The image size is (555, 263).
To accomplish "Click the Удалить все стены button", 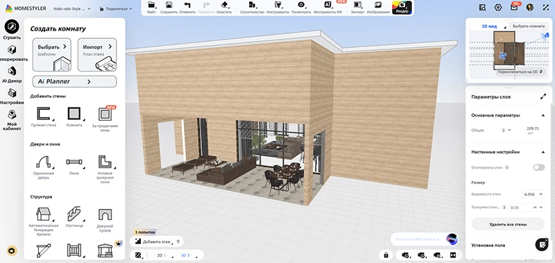I will 508,224.
